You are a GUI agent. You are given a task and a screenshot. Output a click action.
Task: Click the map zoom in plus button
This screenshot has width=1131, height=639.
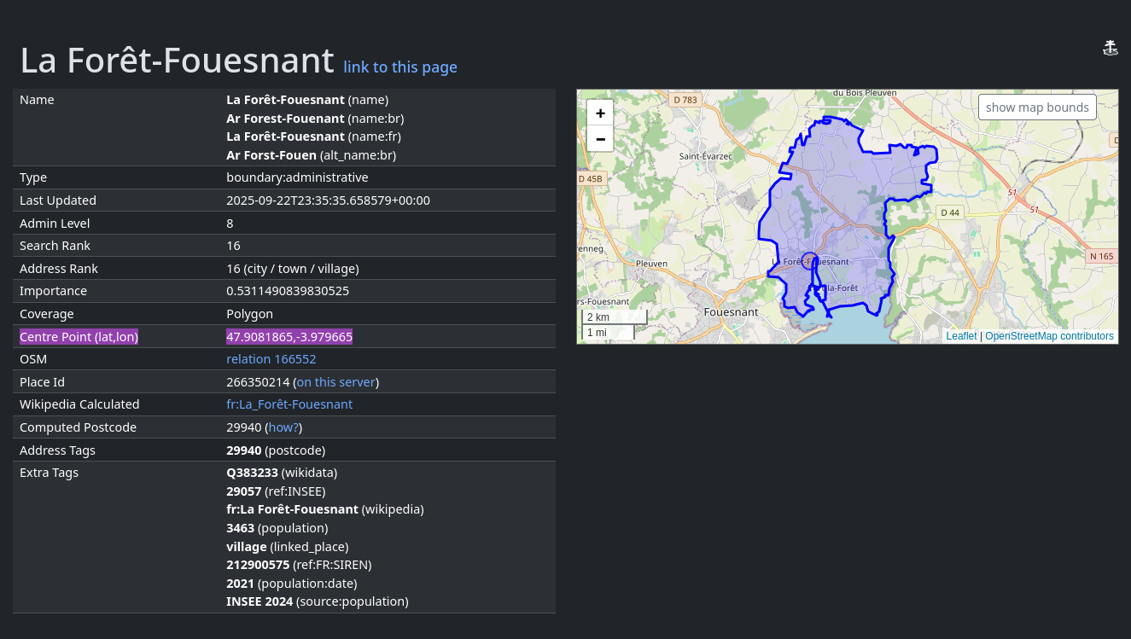click(600, 113)
